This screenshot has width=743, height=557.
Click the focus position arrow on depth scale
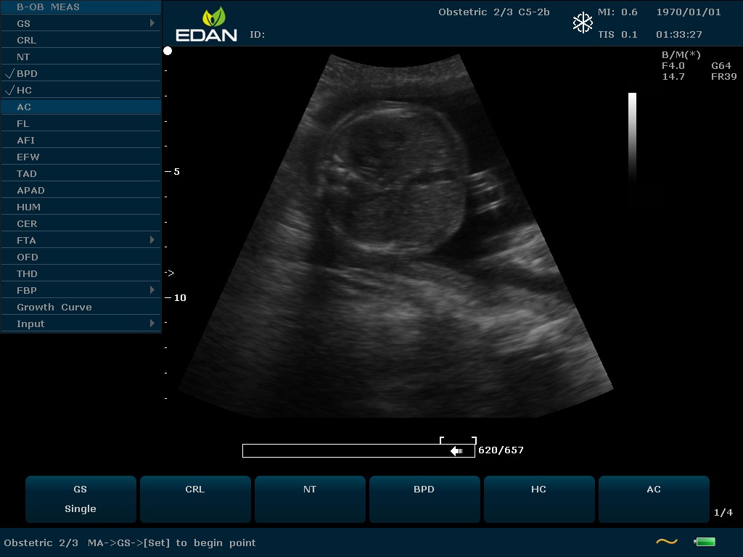click(170, 273)
